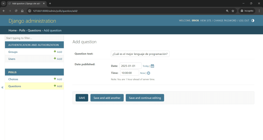
Task: Click the SAVE button
Action: coord(82,98)
